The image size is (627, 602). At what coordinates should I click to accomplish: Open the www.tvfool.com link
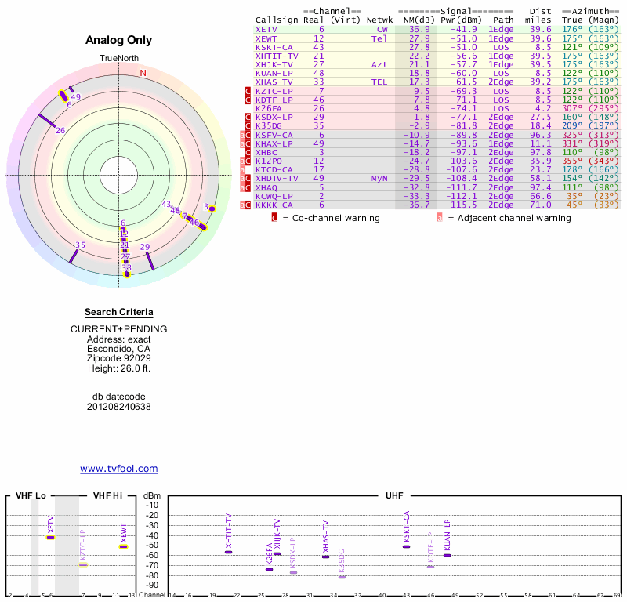tap(119, 469)
